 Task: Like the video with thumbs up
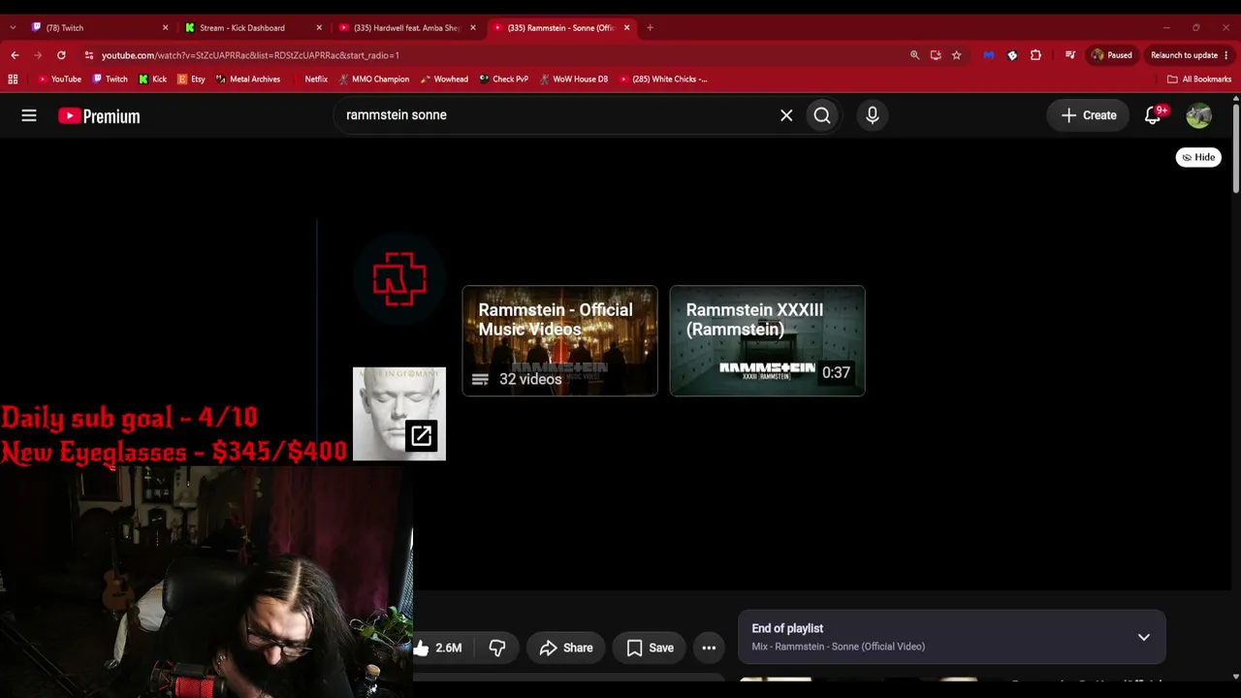pyautogui.click(x=439, y=648)
